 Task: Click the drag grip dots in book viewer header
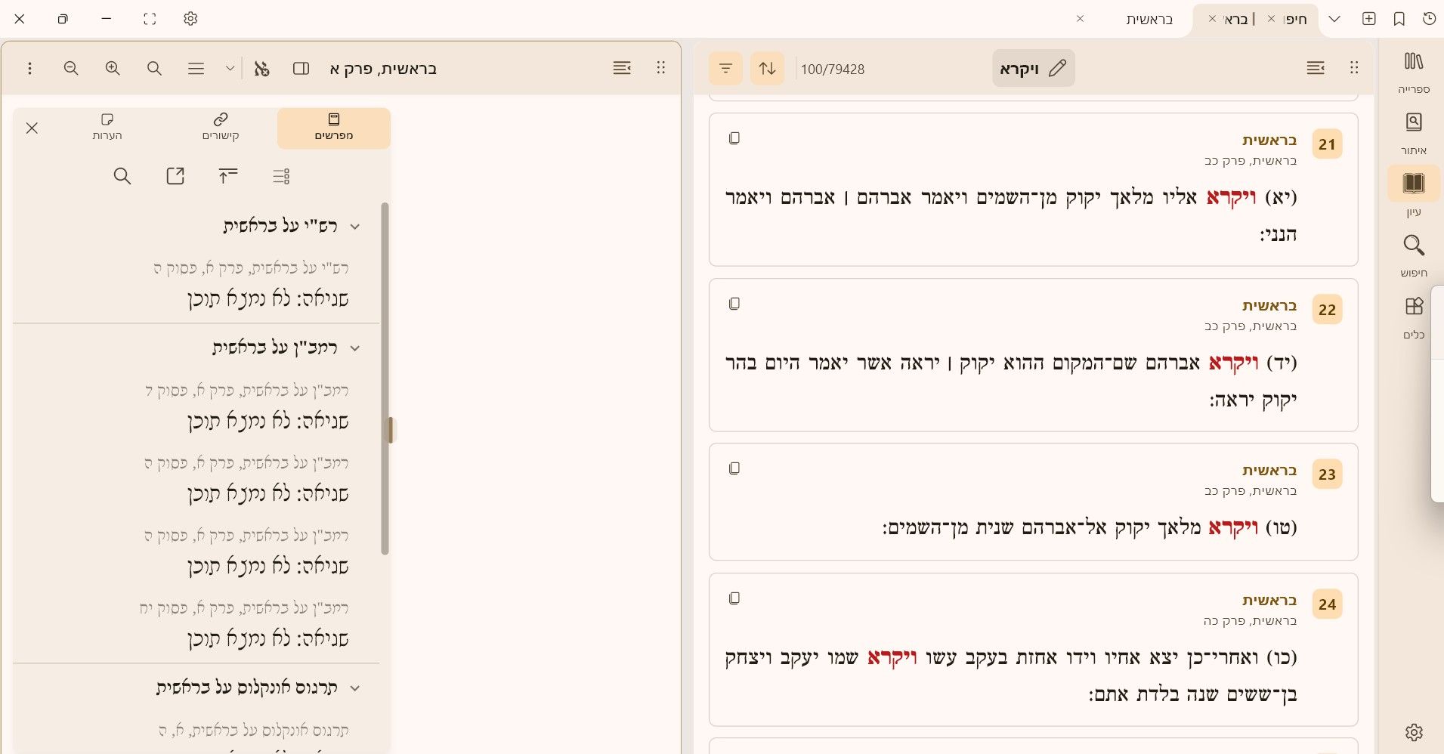(661, 68)
